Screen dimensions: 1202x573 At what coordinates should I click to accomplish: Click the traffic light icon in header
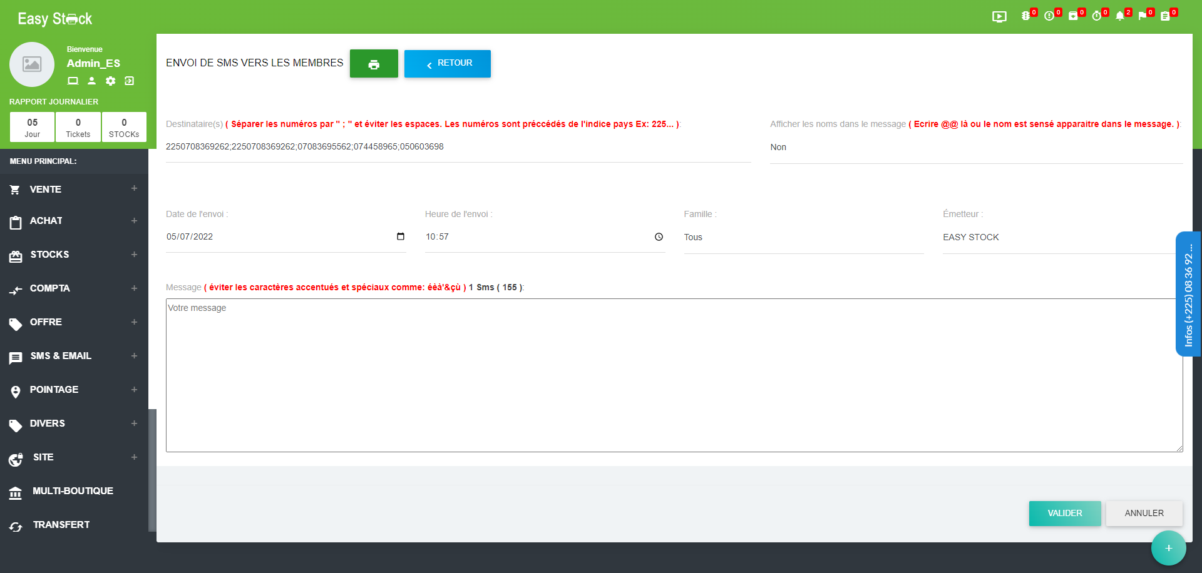pos(1025,16)
